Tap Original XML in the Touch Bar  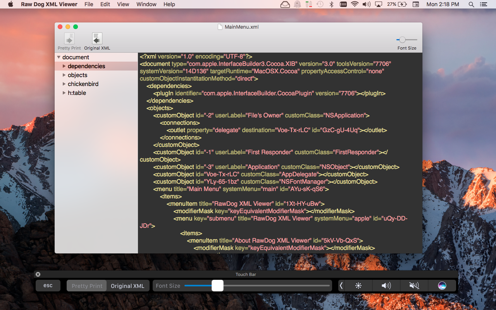[127, 286]
